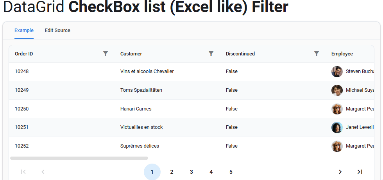Click Steven Buchanan's avatar photo
This screenshot has width=383, height=180.
coord(337,71)
